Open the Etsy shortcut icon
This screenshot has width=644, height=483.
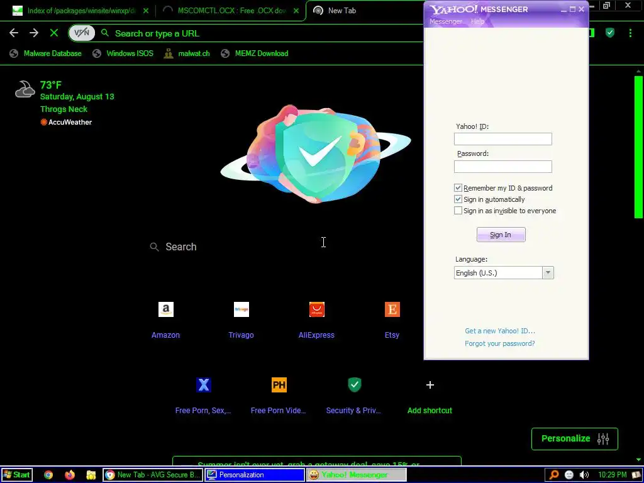(x=392, y=309)
